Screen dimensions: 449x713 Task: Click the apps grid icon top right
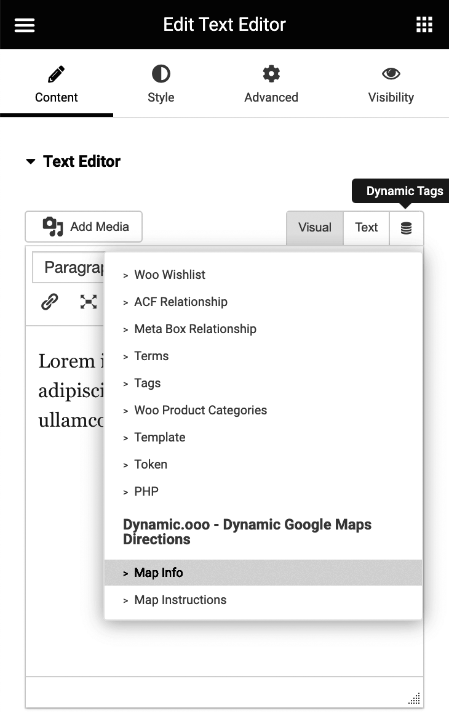pos(424,25)
